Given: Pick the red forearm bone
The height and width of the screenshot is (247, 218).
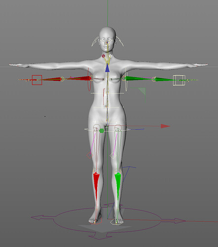Looking at the screenshot, I should [52, 80].
